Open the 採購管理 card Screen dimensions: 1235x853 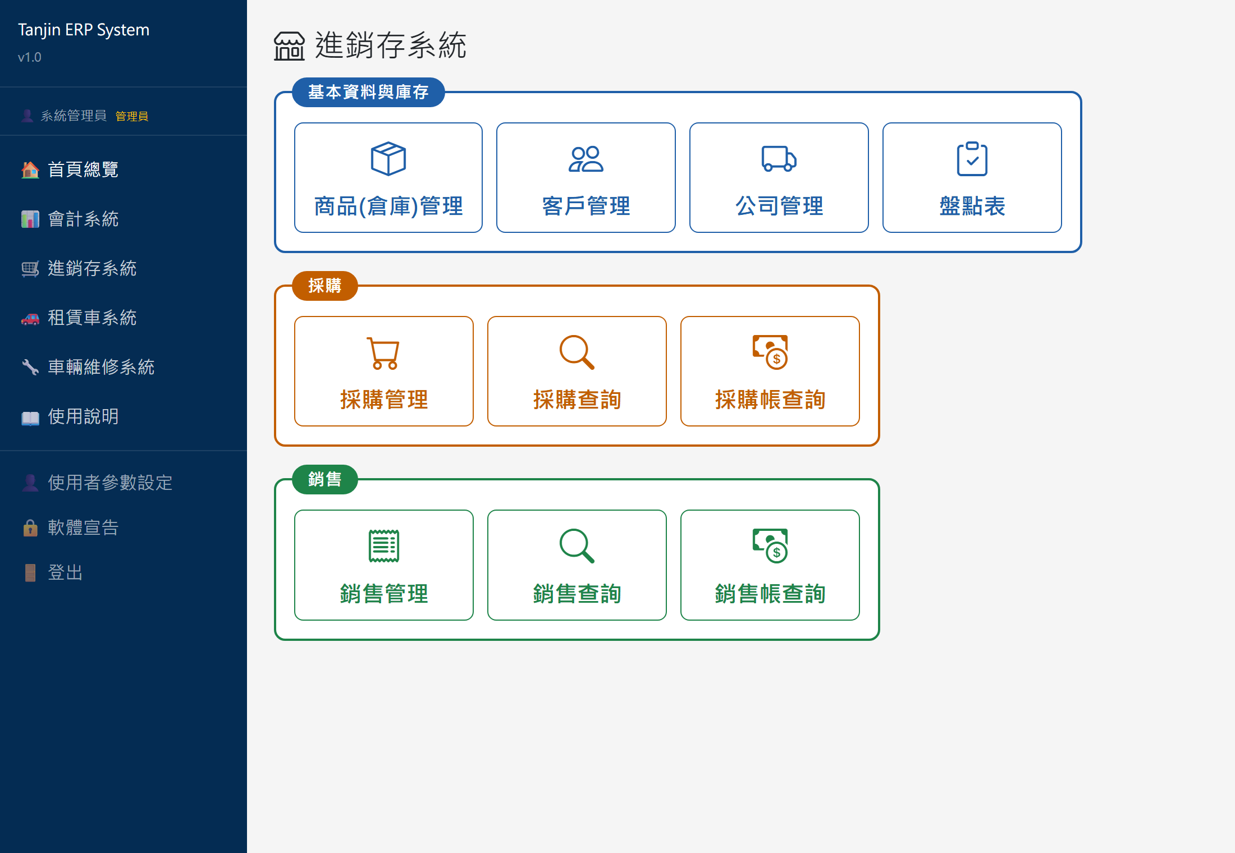pyautogui.click(x=383, y=371)
